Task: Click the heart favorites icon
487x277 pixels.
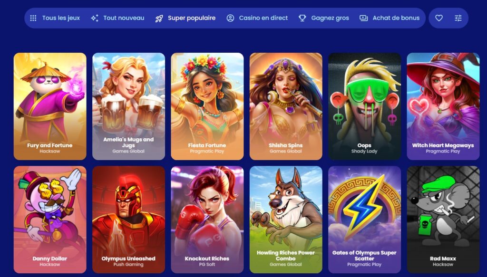Action: 438,18
